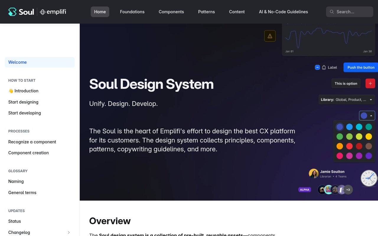Click the Search input field

point(350,12)
